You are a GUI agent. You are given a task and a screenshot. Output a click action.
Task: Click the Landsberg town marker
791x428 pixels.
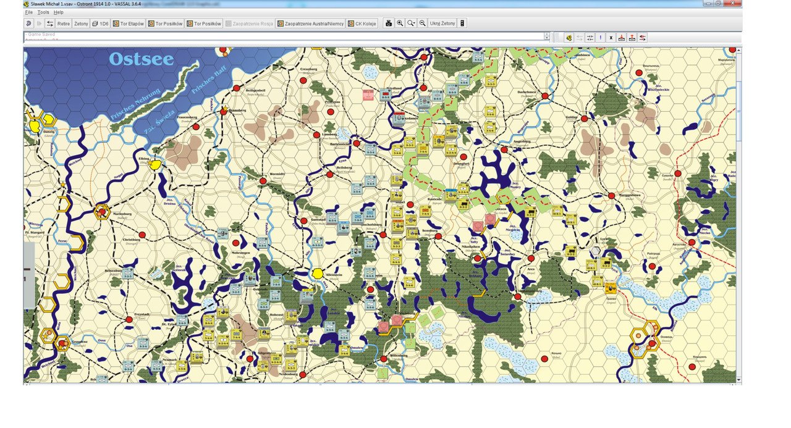point(317,134)
